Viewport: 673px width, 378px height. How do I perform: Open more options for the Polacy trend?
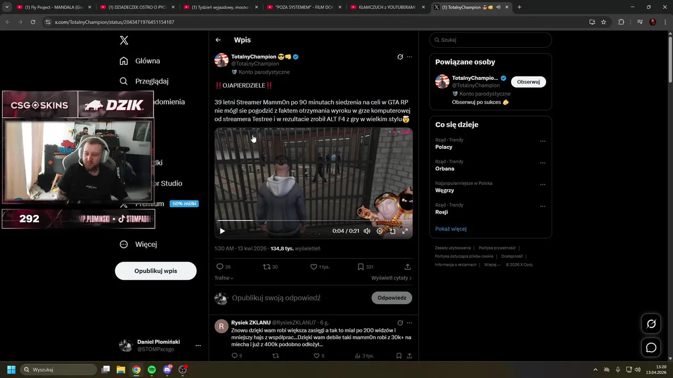coord(543,141)
